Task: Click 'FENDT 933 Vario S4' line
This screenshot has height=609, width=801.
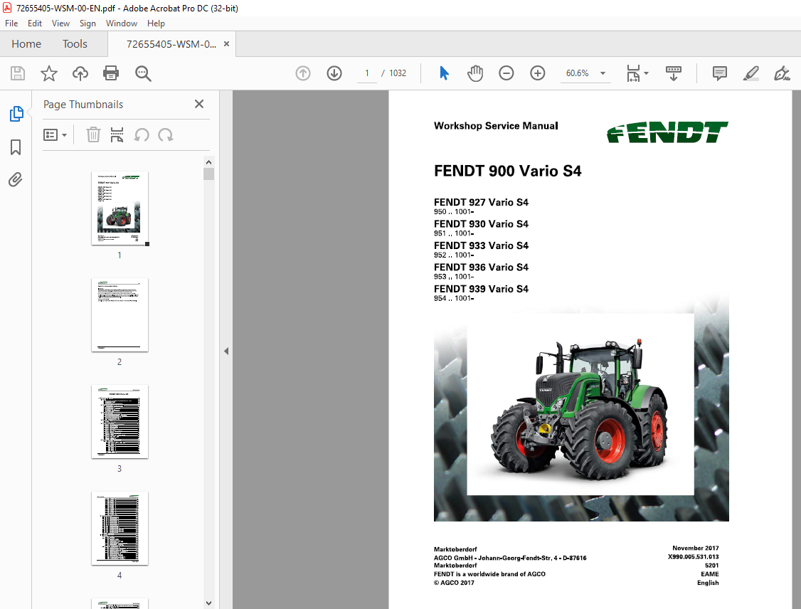Action: [x=481, y=245]
